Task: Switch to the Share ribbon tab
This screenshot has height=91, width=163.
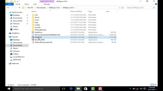Action: [x=26, y=4]
